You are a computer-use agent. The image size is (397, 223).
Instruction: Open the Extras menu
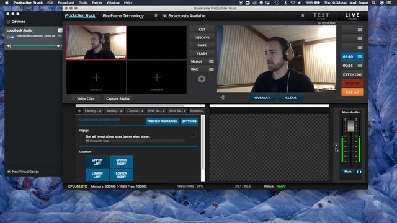tap(97, 2)
